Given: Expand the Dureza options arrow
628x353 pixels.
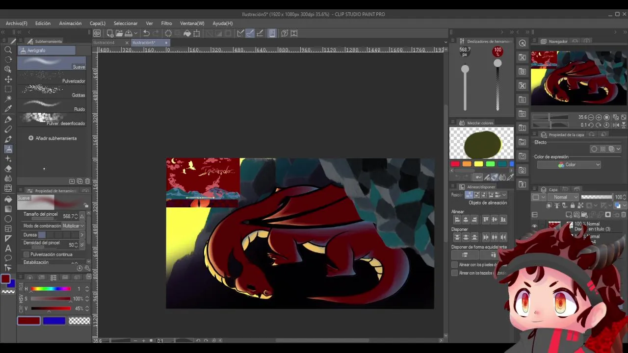Looking at the screenshot, I should [x=82, y=235].
